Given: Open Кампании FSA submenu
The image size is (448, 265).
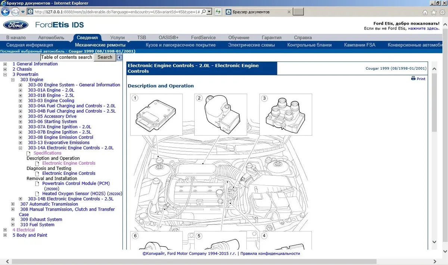Looking at the screenshot, I should pos(360,45).
